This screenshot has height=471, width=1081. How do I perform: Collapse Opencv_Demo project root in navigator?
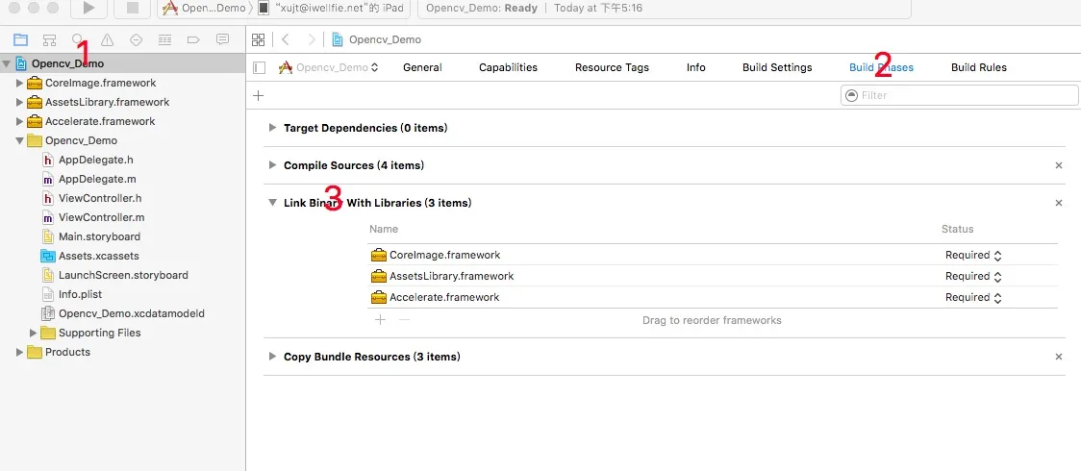[6, 63]
